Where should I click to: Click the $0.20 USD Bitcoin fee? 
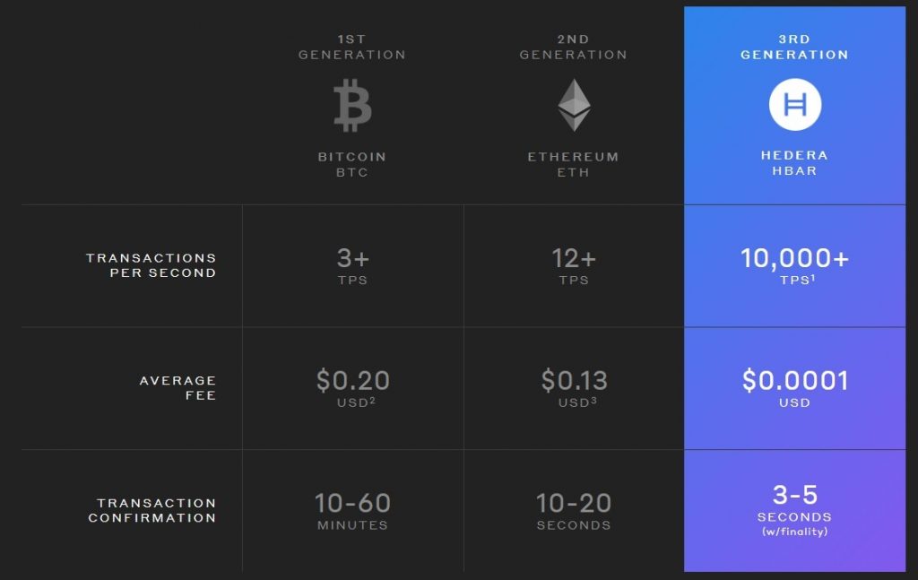[x=352, y=387]
